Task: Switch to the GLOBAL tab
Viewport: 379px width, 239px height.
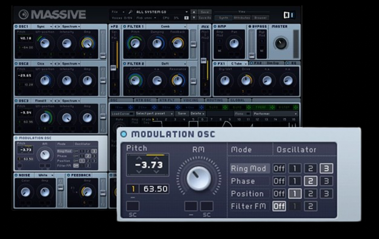Action: click(240, 100)
